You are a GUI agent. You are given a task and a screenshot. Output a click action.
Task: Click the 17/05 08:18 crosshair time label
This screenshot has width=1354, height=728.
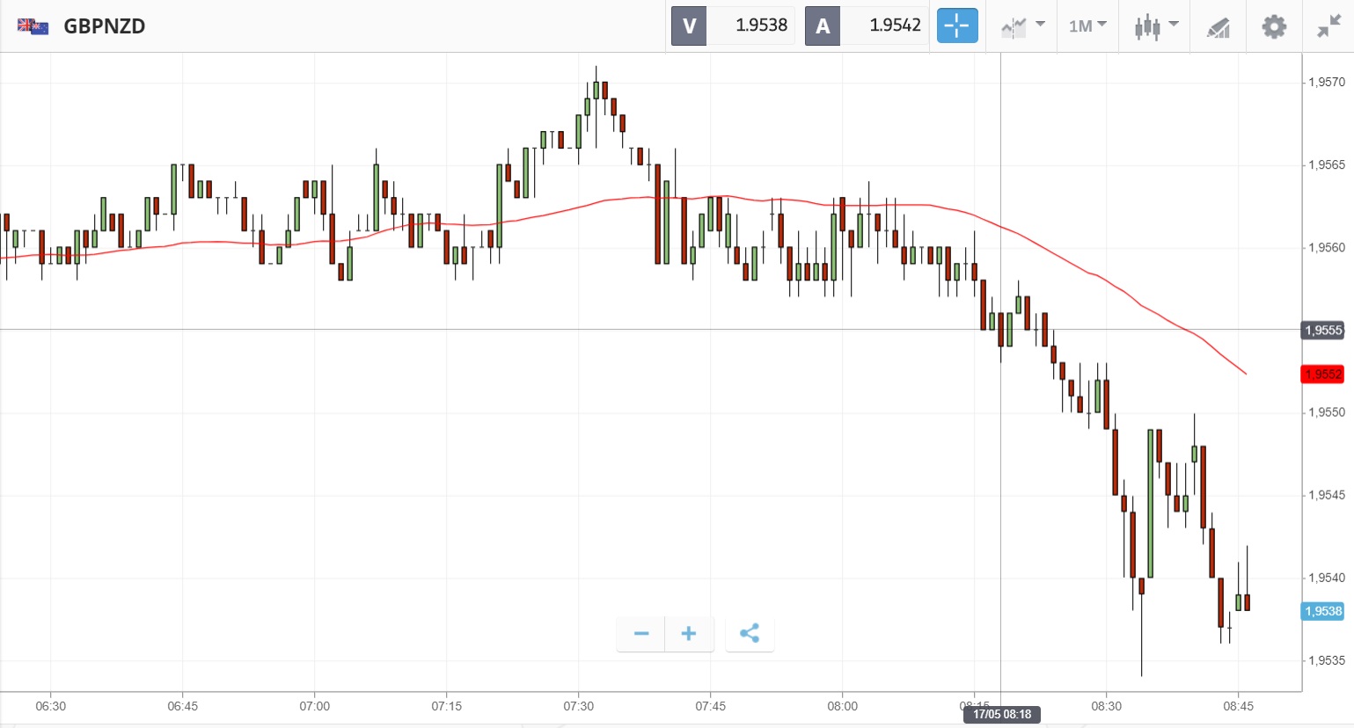pyautogui.click(x=1001, y=714)
